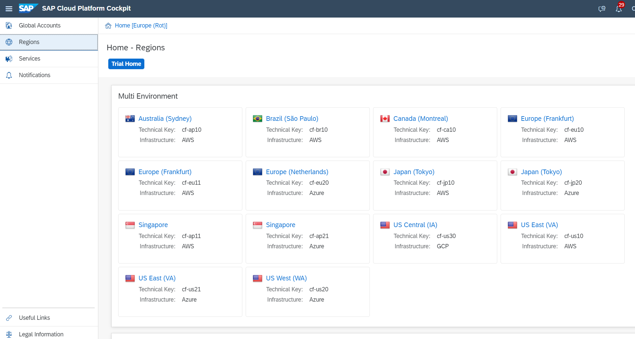Click US flag on the cf-us21 card

[130, 278]
